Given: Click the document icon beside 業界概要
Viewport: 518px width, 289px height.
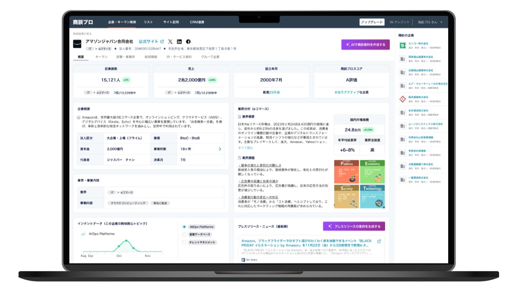Looking at the screenshot, I should (240, 117).
